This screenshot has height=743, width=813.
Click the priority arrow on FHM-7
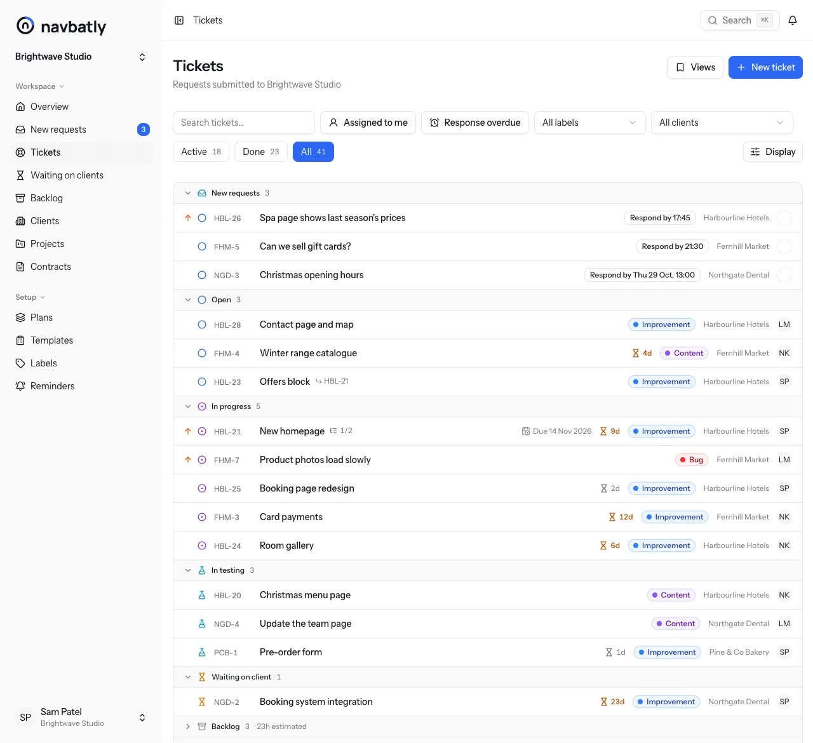(x=188, y=460)
